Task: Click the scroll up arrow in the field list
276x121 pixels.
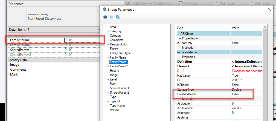Action: (264, 27)
